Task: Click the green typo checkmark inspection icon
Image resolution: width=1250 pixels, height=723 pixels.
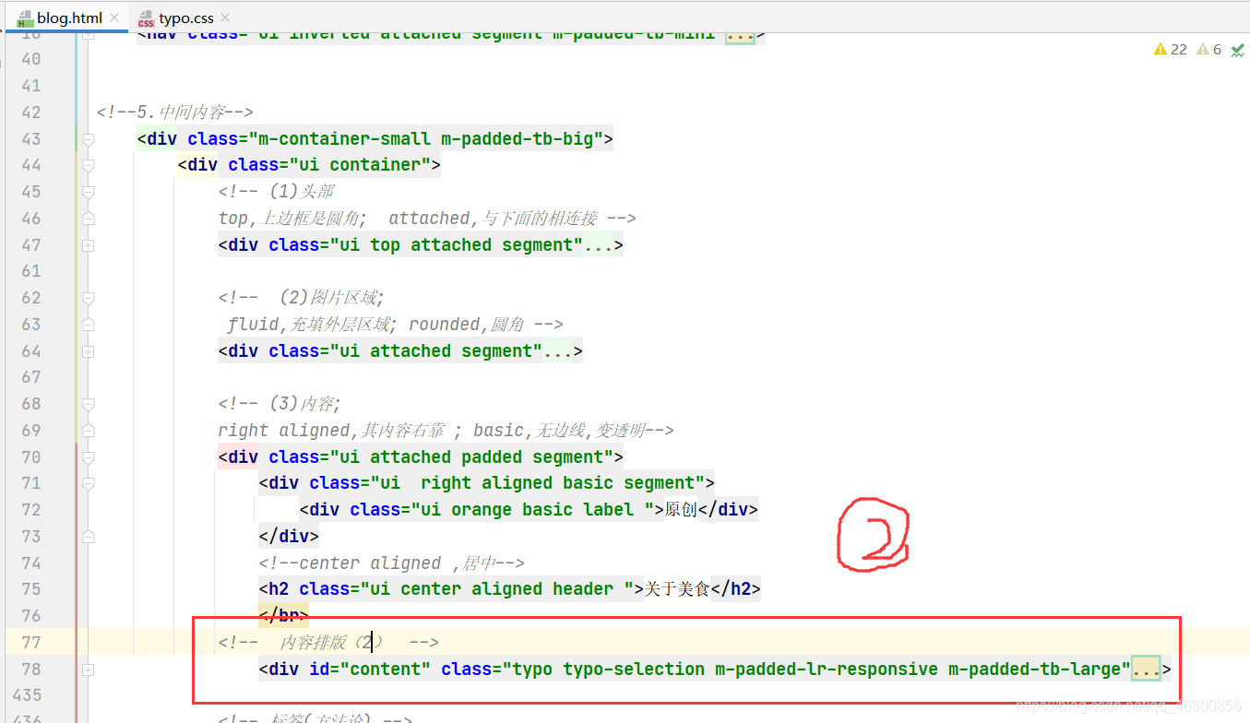Action: coord(1236,50)
